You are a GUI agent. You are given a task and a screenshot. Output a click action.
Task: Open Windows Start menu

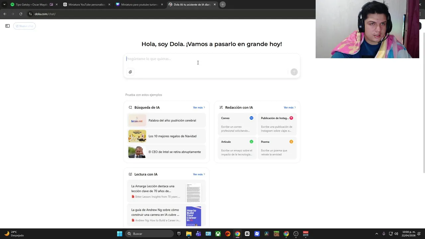tap(120, 234)
